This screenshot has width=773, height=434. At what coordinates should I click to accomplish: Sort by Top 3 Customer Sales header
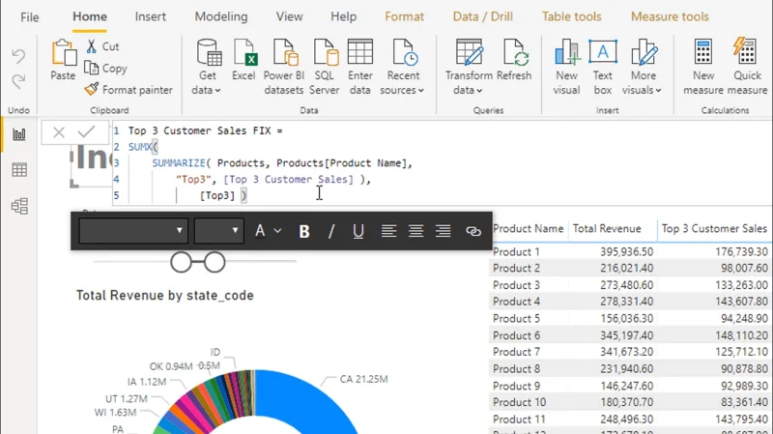point(714,229)
